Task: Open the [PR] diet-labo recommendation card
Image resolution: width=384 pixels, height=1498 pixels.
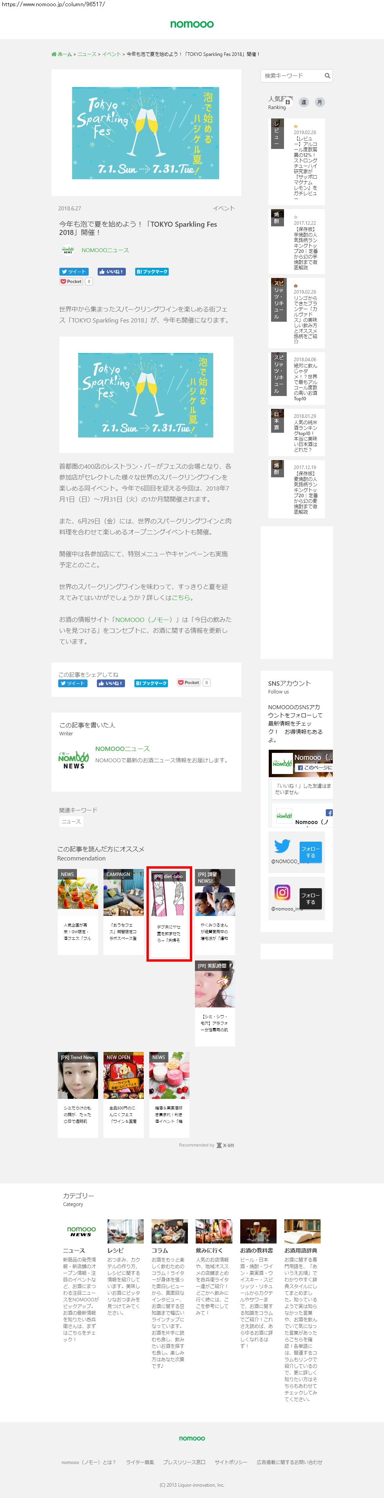Action: 169,913
